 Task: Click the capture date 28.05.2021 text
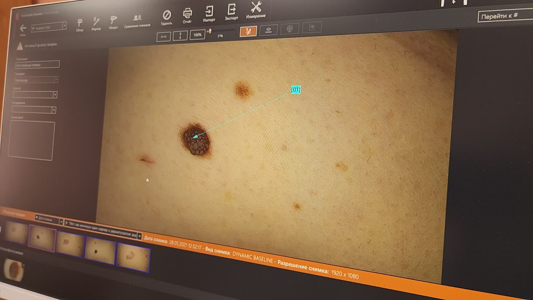tap(185, 245)
